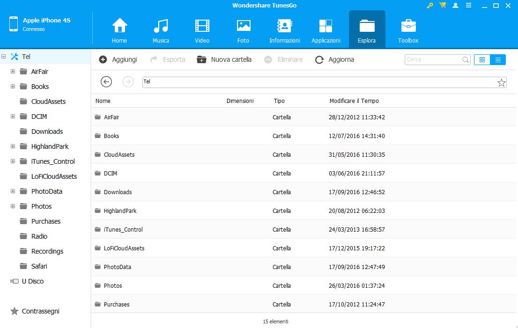
Task: Open the Applicazioni section
Action: point(326,30)
